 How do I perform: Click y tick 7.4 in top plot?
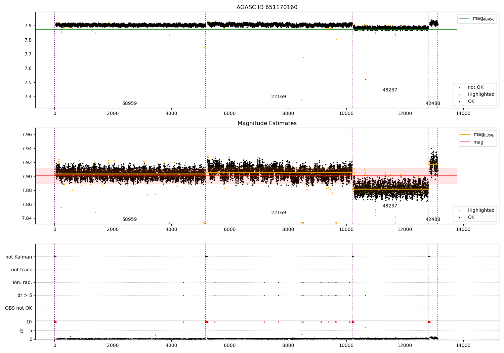[28, 97]
